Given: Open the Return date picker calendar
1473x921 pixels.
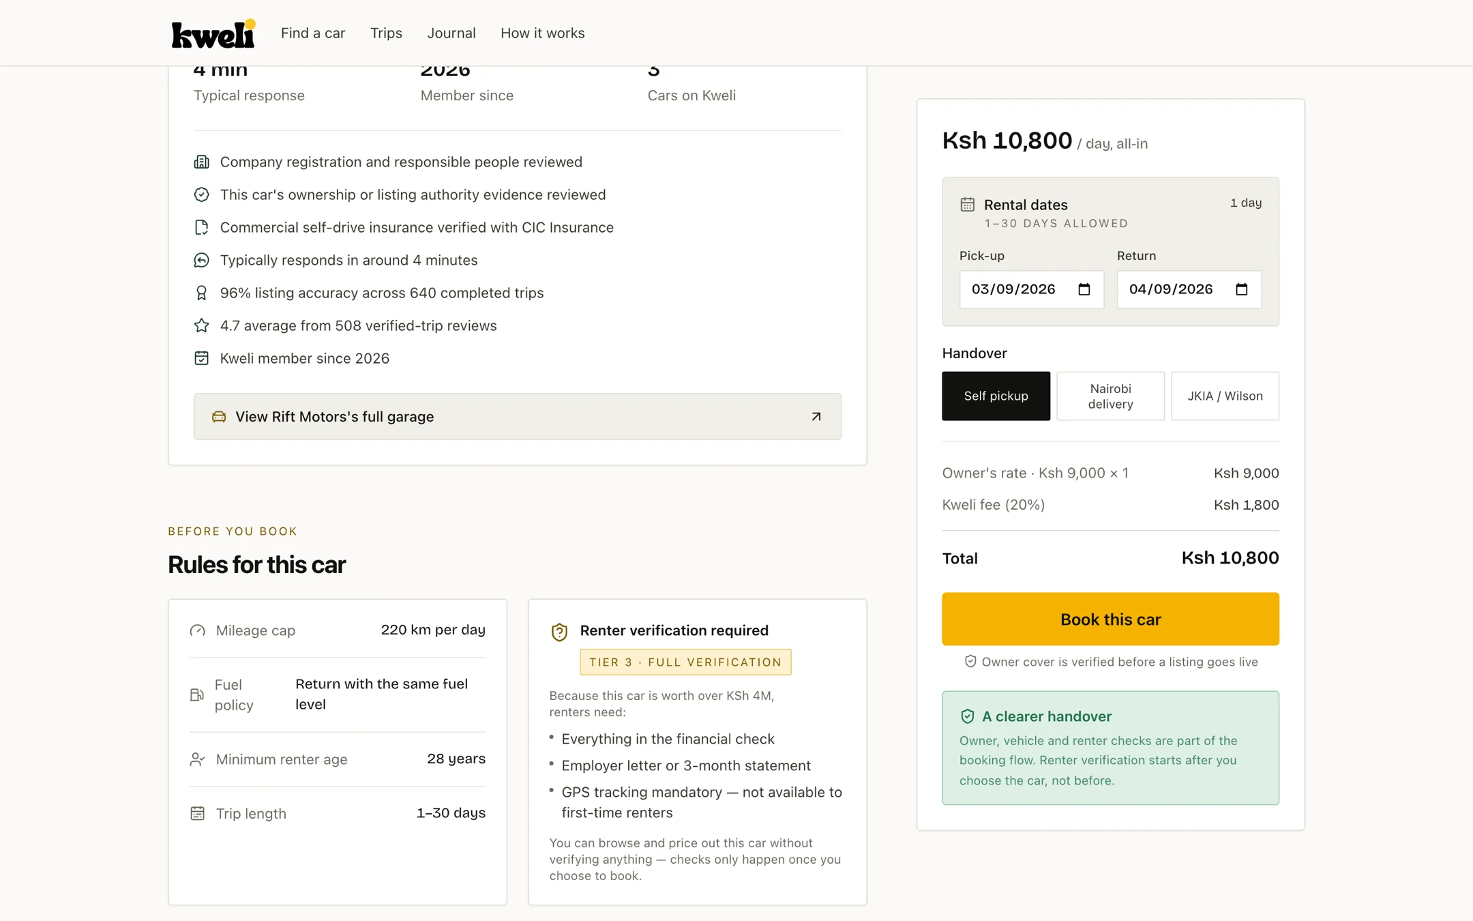Looking at the screenshot, I should [x=1242, y=289].
